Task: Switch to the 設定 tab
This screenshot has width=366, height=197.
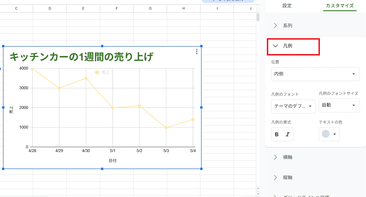Action: click(x=287, y=6)
